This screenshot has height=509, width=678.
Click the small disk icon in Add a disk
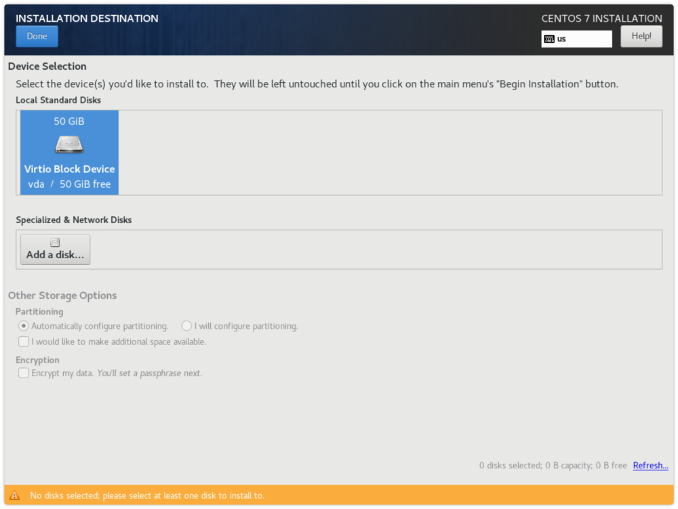tap(55, 243)
